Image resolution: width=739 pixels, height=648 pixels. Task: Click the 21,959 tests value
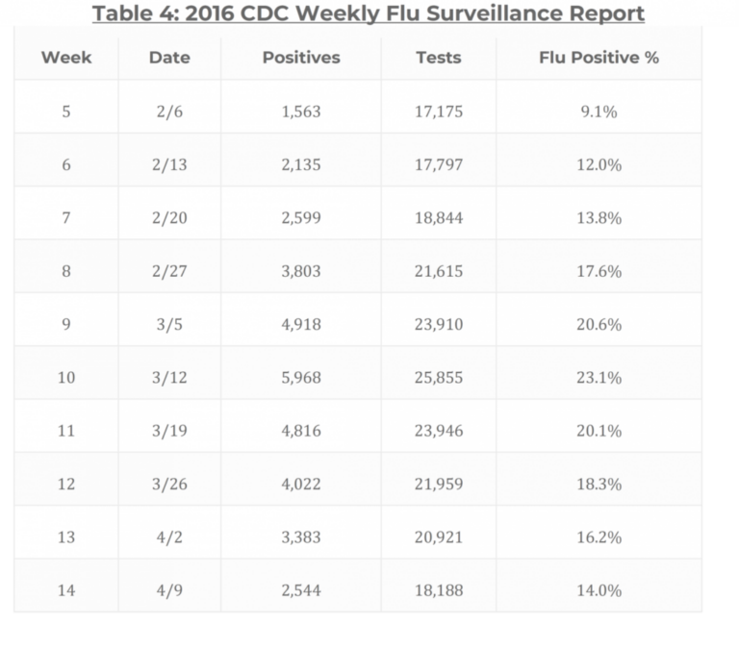coord(439,484)
